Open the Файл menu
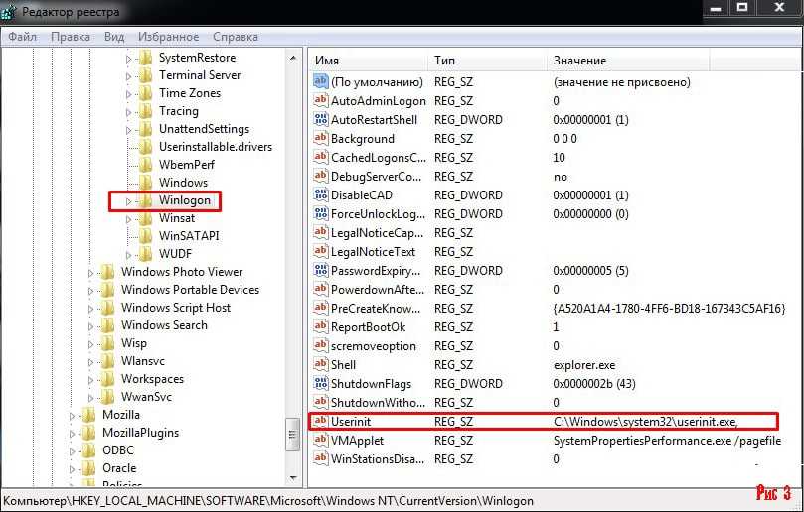This screenshot has height=512, width=804. (23, 37)
